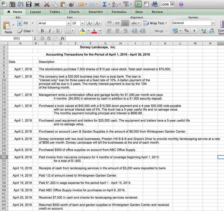The image size is (224, 211).
Task: Apply comma style number format
Action: click(194, 31)
